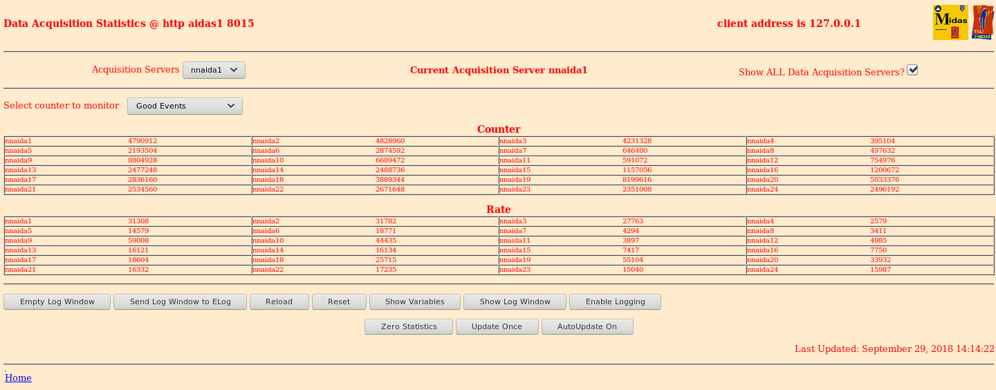Click the Zero Statistics button
This screenshot has height=390, width=996.
(x=409, y=326)
